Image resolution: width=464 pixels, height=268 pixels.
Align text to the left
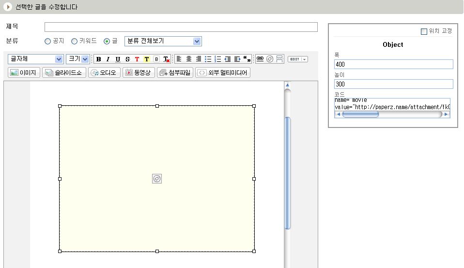point(179,59)
